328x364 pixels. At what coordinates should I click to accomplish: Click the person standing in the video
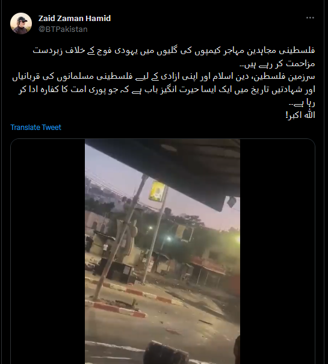click(105, 250)
